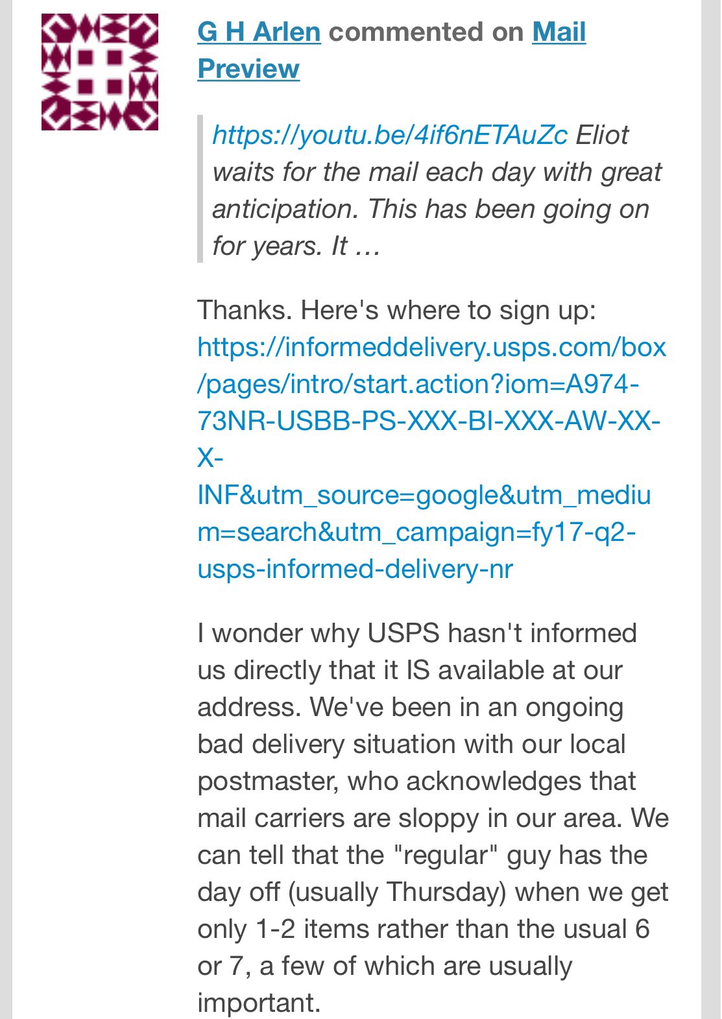Click the quoted word "anticipation."
This screenshot has width=722, height=1019.
285,209
